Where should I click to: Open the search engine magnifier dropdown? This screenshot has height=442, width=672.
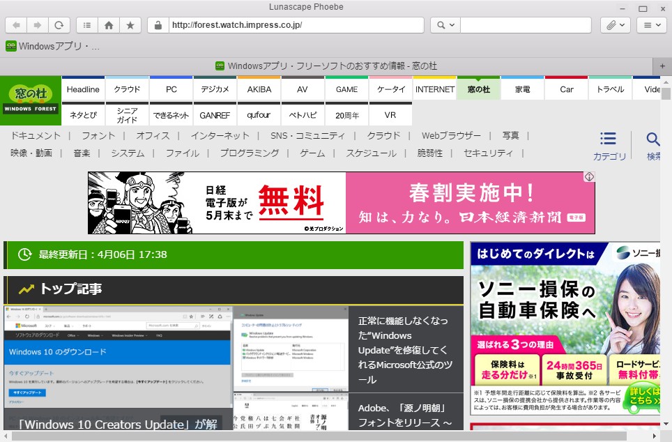pos(445,25)
